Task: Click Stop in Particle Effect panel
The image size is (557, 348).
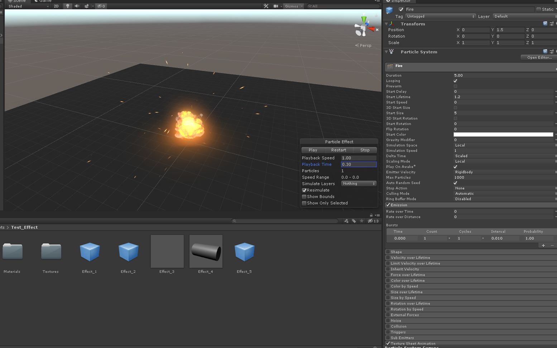Action: point(365,150)
